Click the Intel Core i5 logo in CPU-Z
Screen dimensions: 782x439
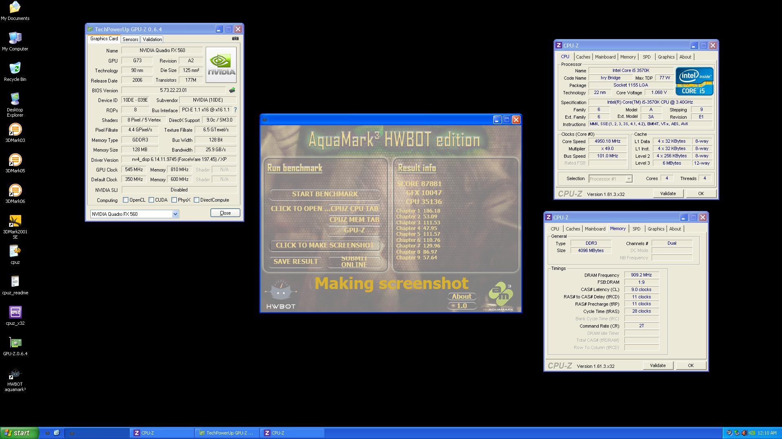click(694, 81)
